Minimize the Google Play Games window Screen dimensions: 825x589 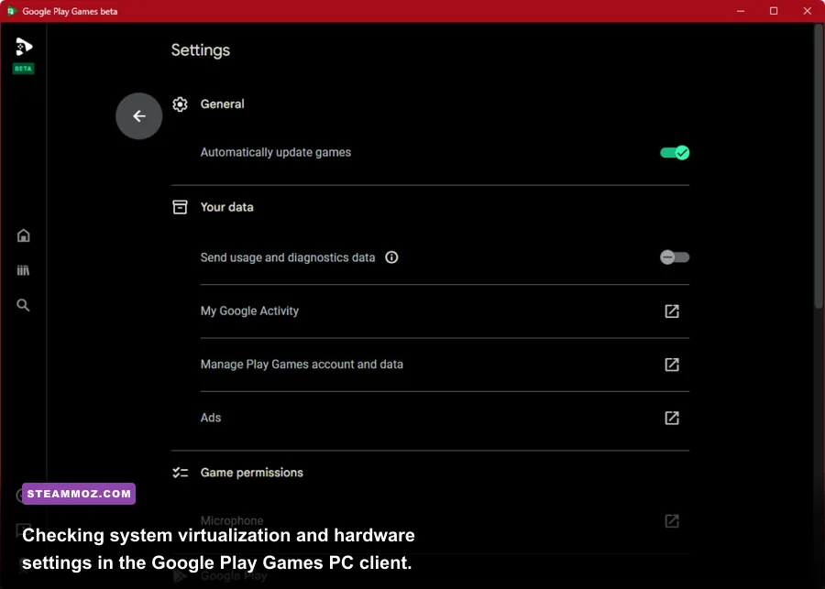coord(741,11)
